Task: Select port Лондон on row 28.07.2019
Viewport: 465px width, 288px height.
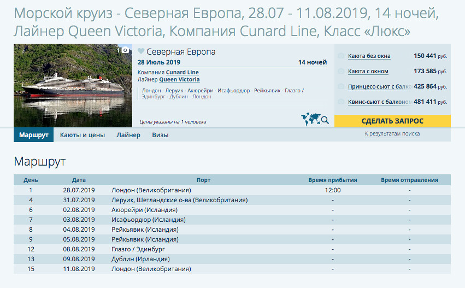Action: pos(151,190)
